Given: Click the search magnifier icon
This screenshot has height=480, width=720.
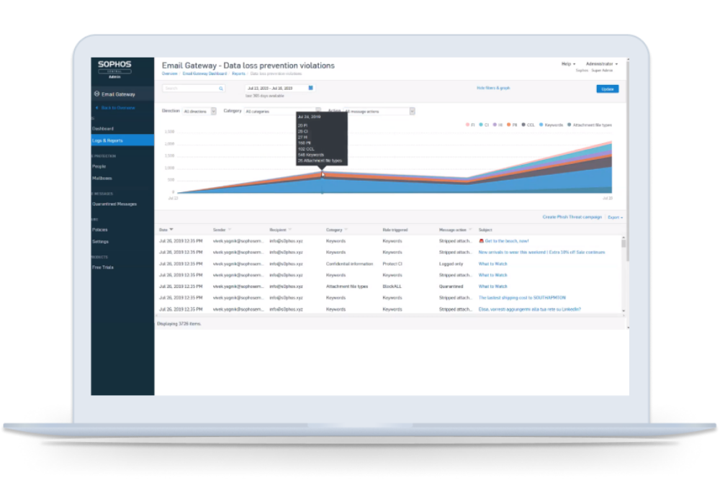Looking at the screenshot, I should coord(221,89).
